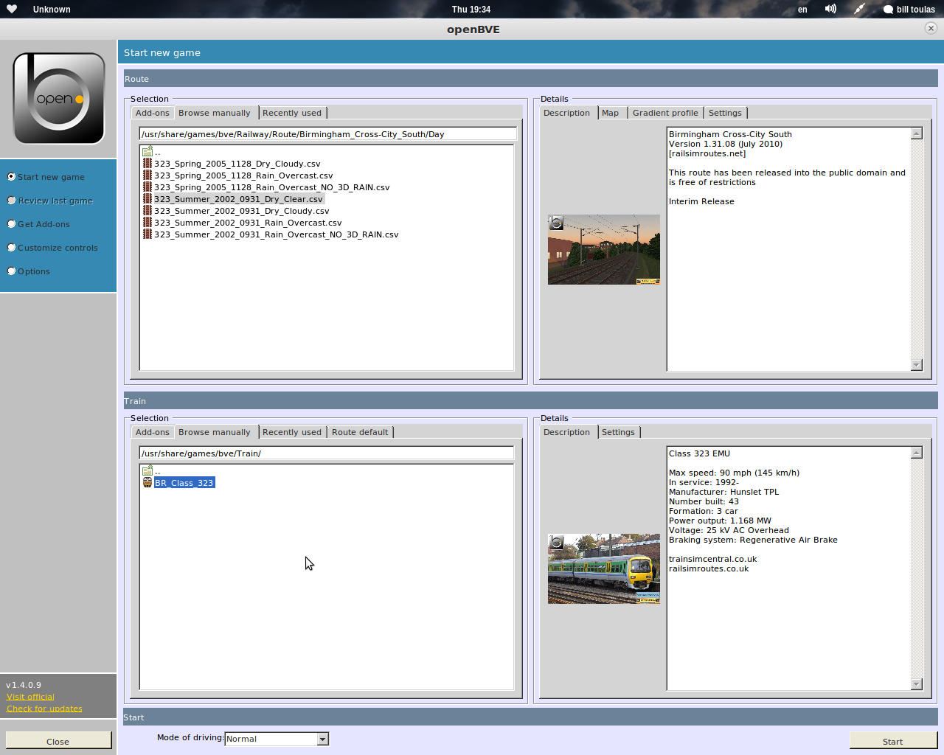Image resolution: width=944 pixels, height=755 pixels.
Task: Open the route Description tab
Action: point(567,113)
